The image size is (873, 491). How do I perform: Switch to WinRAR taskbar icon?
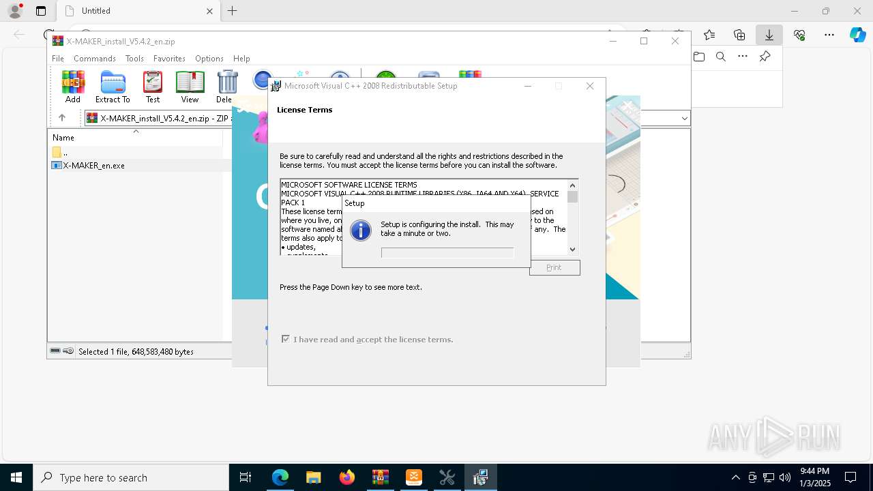point(381,477)
